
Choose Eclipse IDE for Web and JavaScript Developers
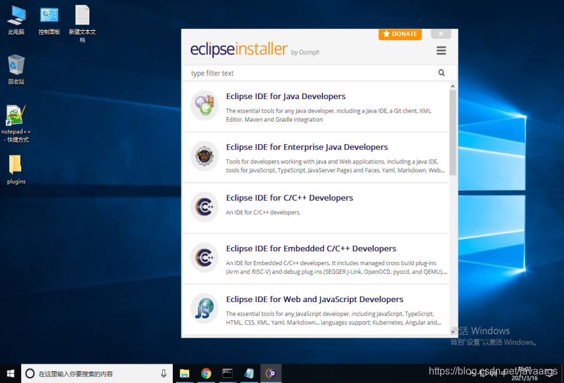pyautogui.click(x=315, y=300)
